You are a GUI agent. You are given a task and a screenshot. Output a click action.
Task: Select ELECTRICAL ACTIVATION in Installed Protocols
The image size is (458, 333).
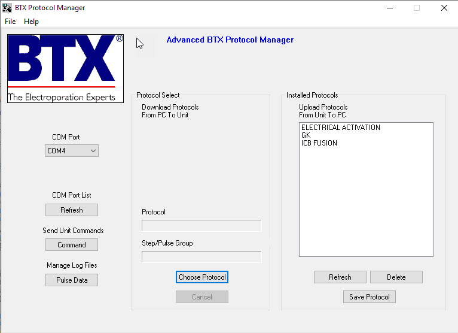tap(341, 128)
